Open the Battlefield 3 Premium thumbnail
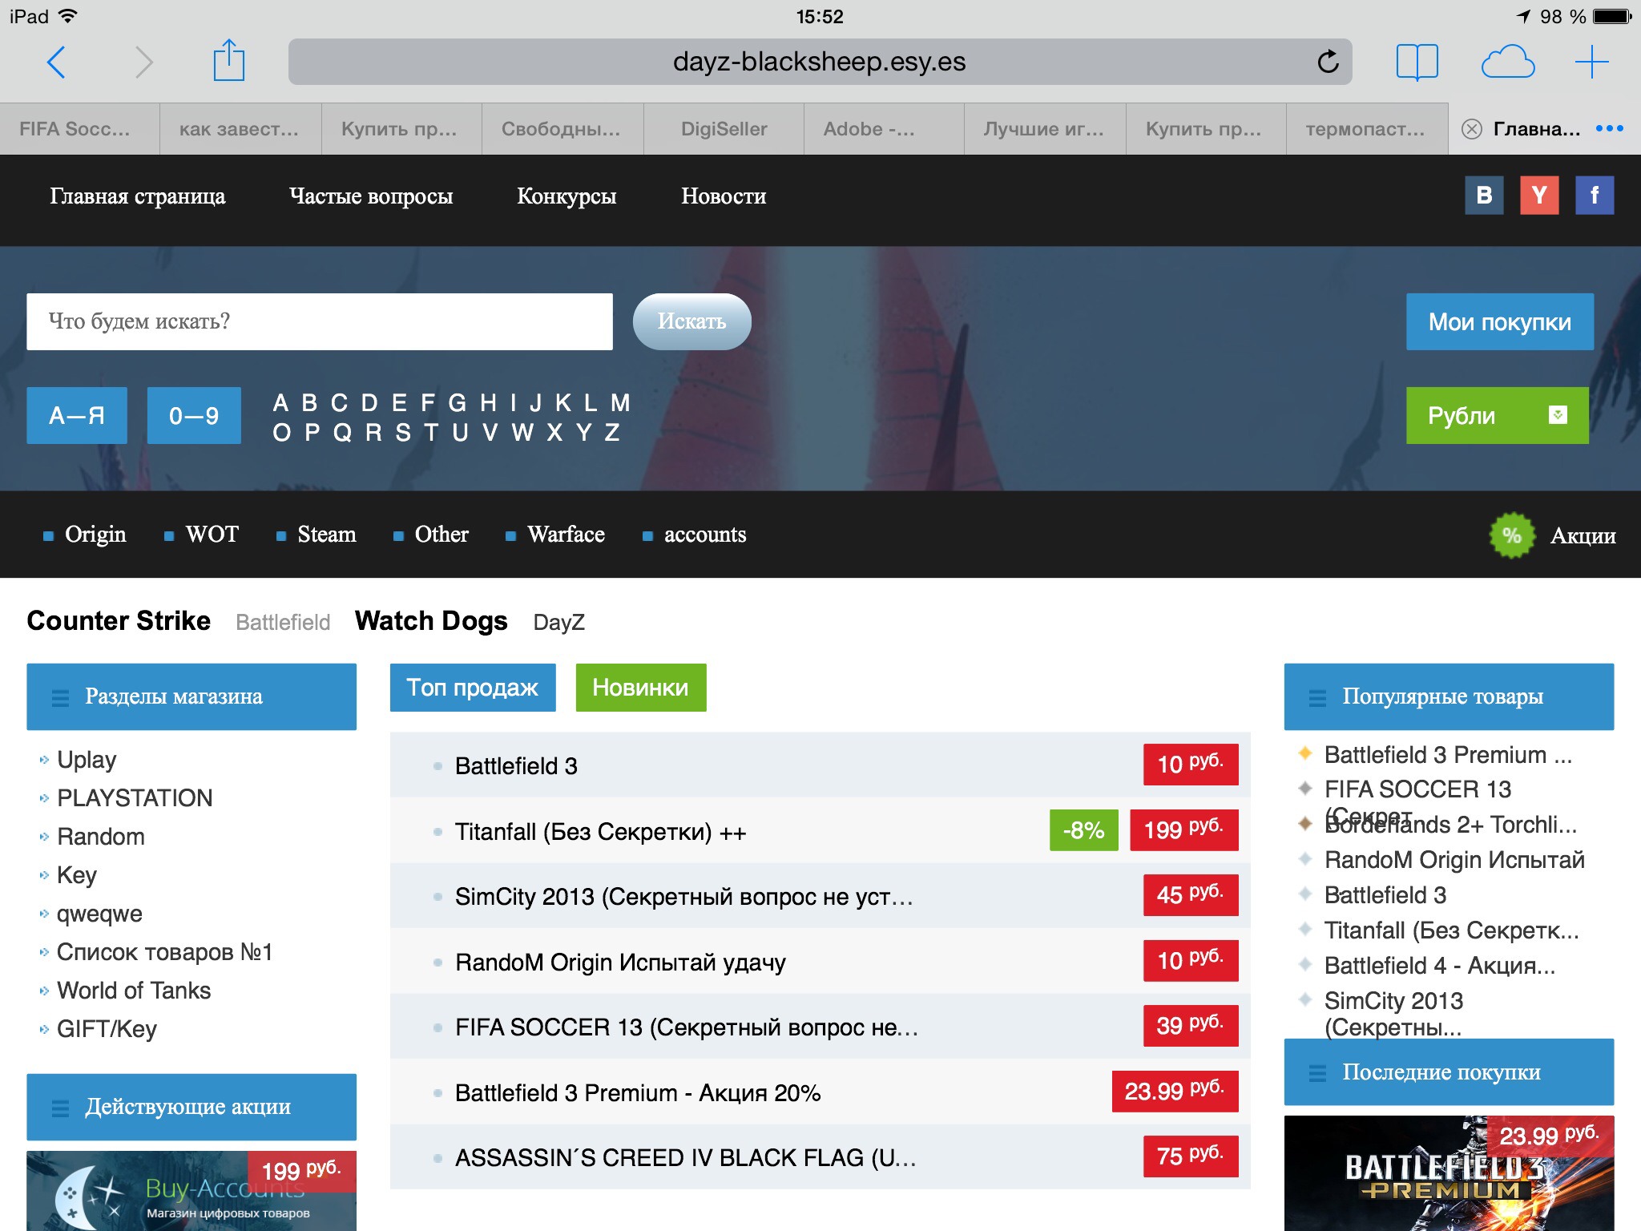Viewport: 1641px width, 1231px height. (x=1449, y=1173)
